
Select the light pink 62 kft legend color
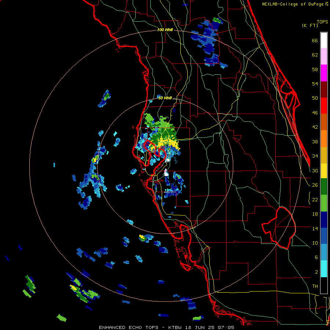[x=324, y=56]
